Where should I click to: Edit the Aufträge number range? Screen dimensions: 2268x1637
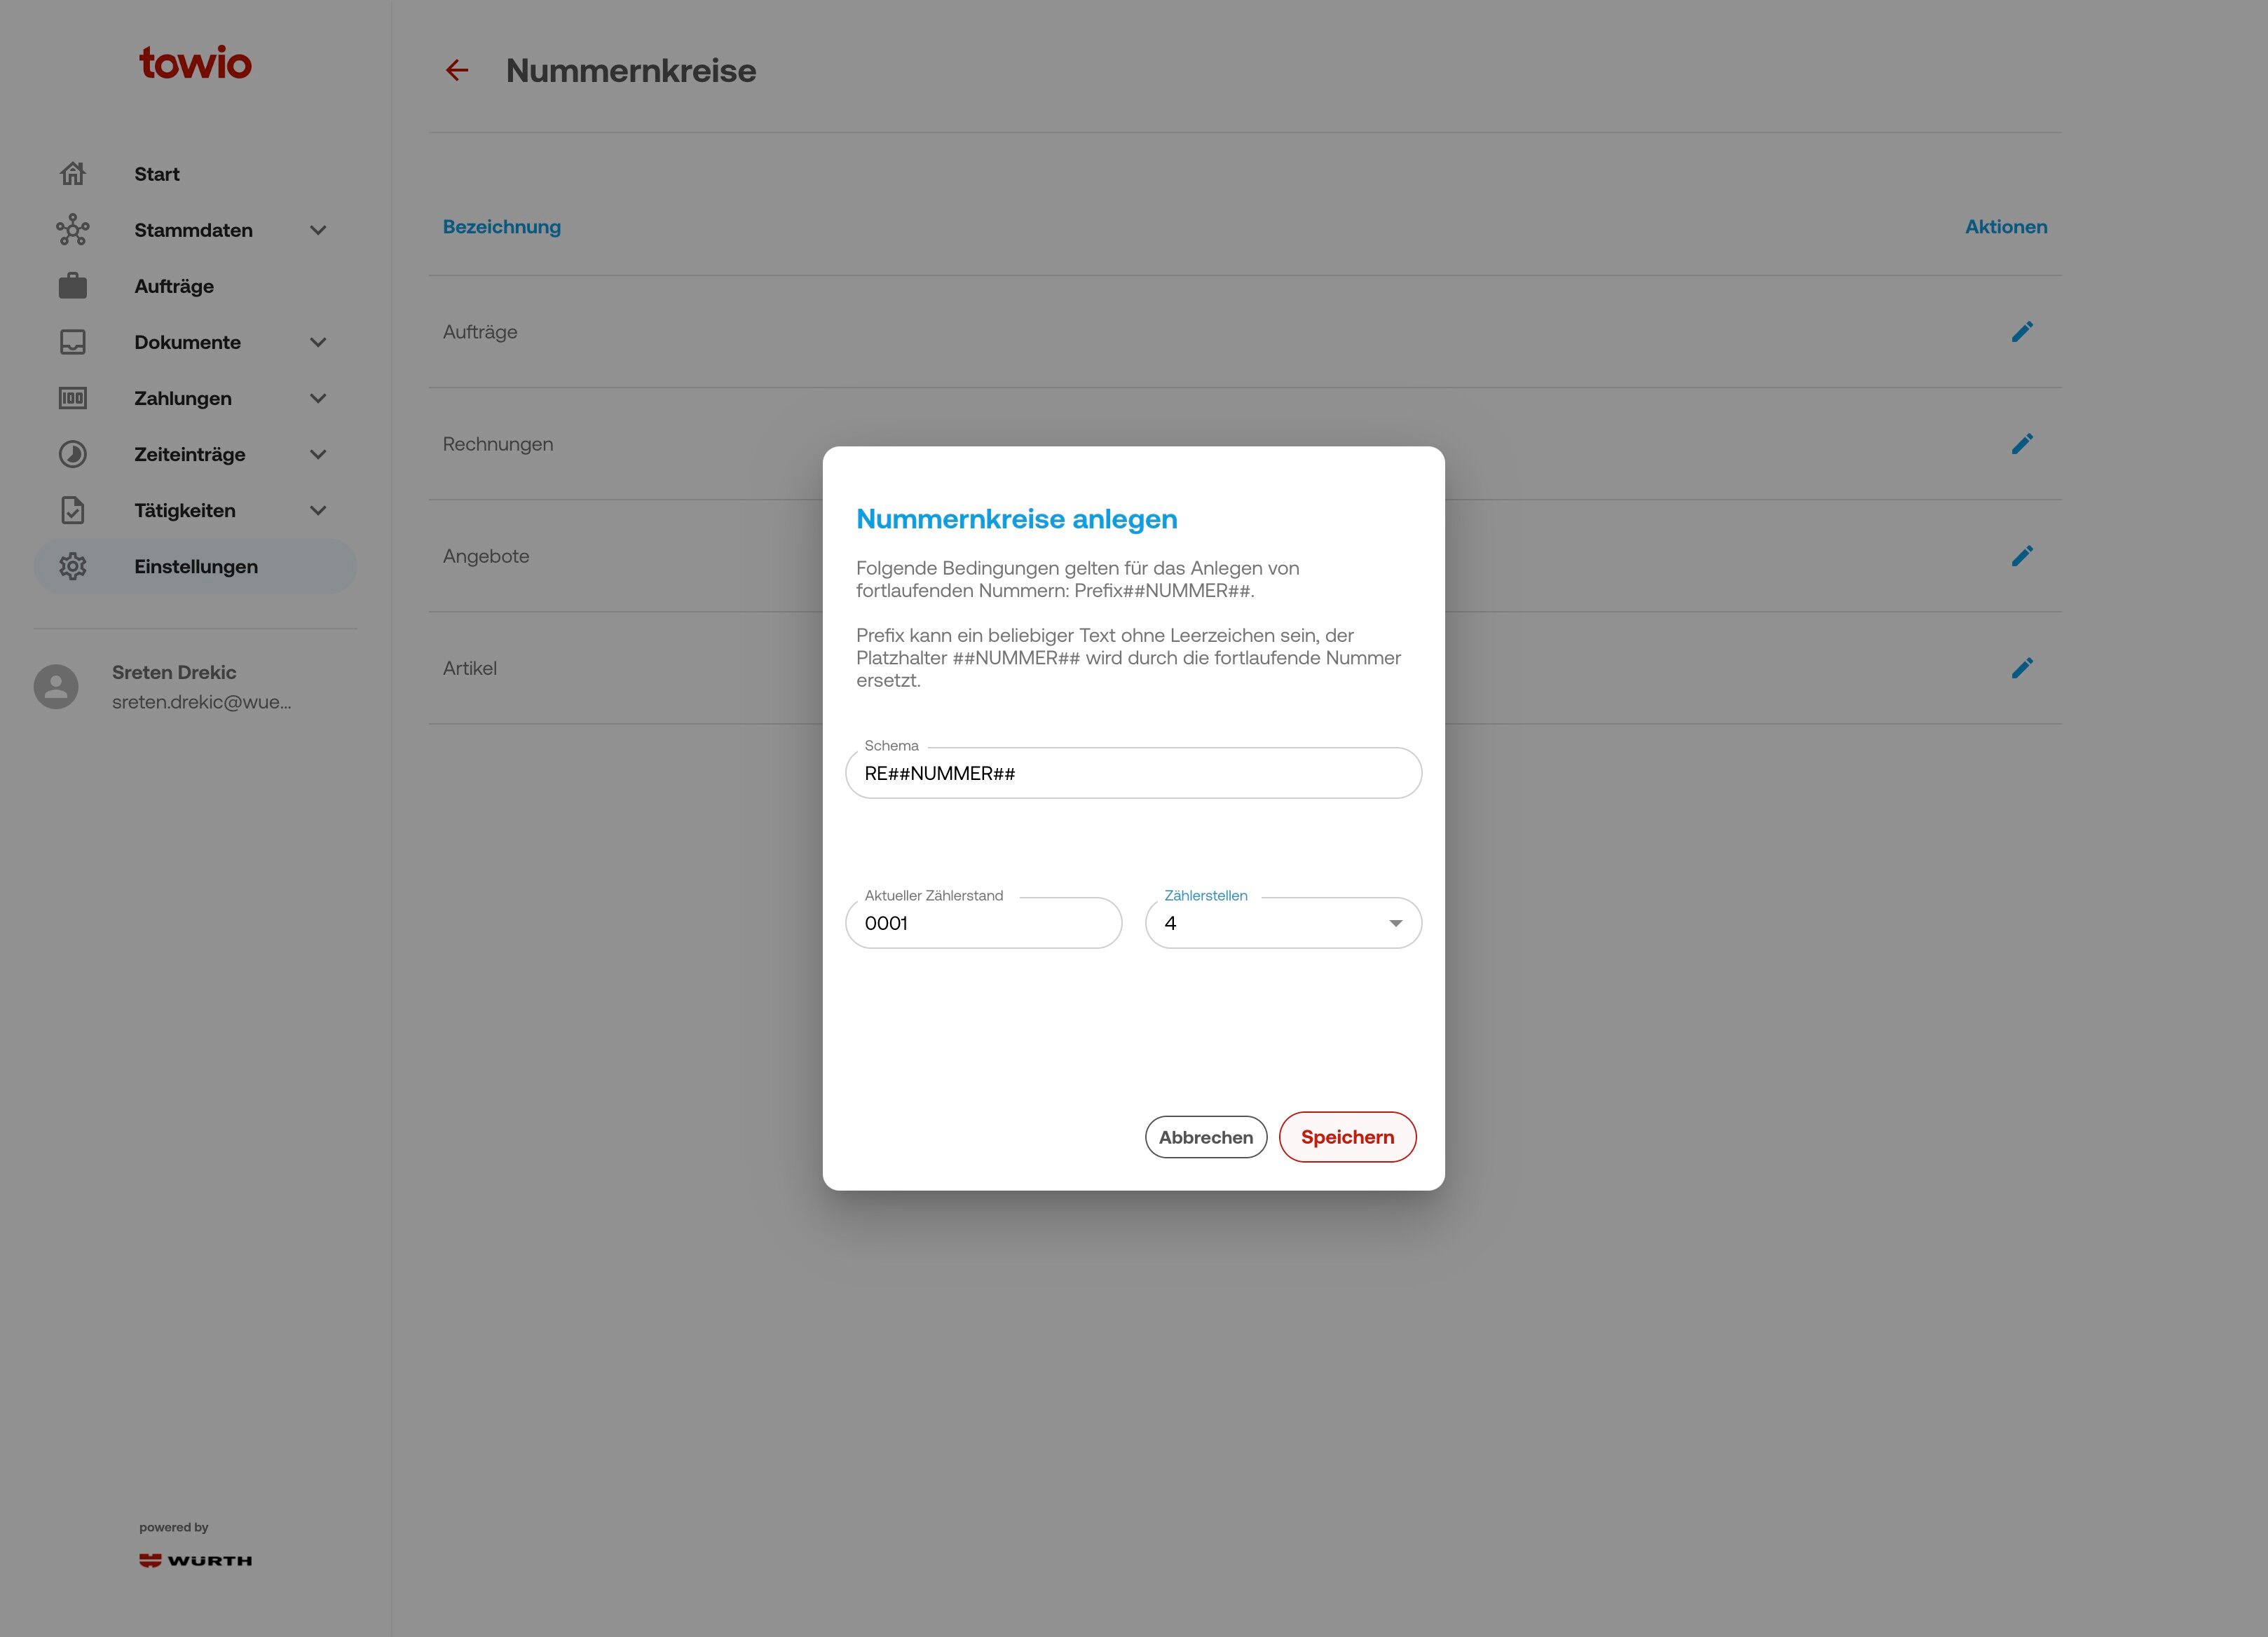[x=2022, y=332]
